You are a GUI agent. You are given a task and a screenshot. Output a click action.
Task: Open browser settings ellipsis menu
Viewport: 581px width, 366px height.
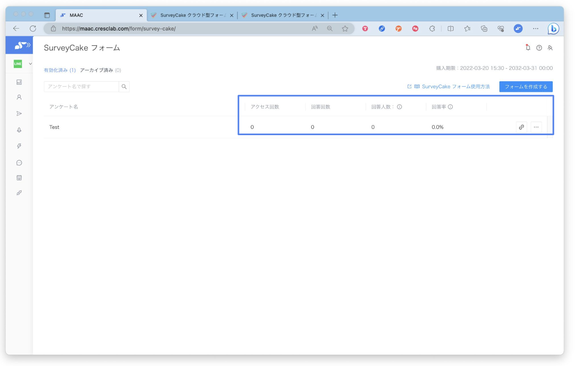click(x=535, y=29)
